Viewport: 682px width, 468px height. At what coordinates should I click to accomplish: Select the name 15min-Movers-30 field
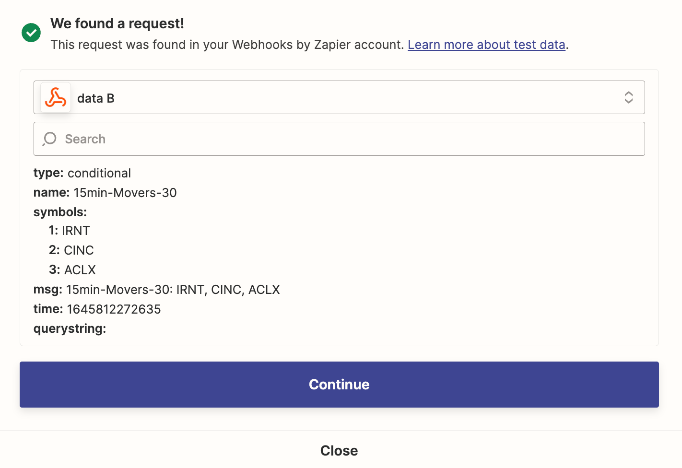(x=105, y=193)
